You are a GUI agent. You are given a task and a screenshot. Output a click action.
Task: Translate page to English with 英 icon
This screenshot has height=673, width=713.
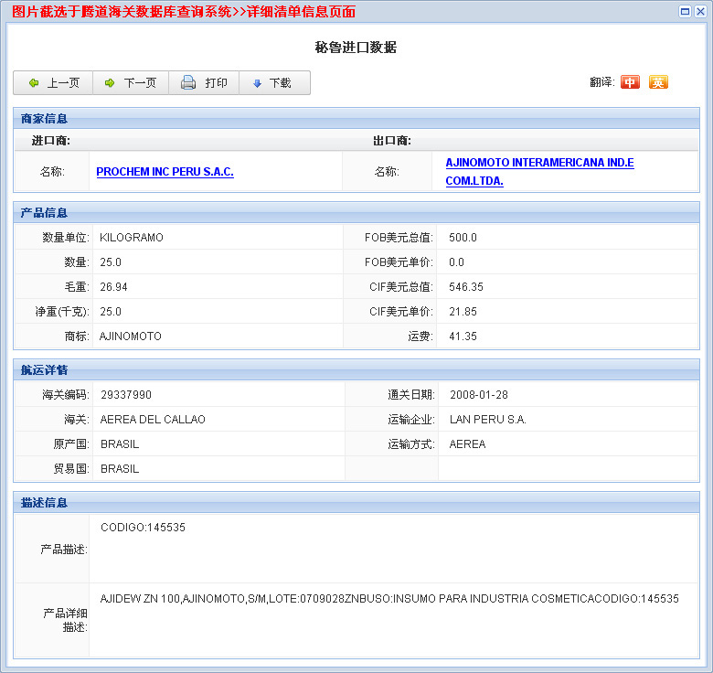658,82
